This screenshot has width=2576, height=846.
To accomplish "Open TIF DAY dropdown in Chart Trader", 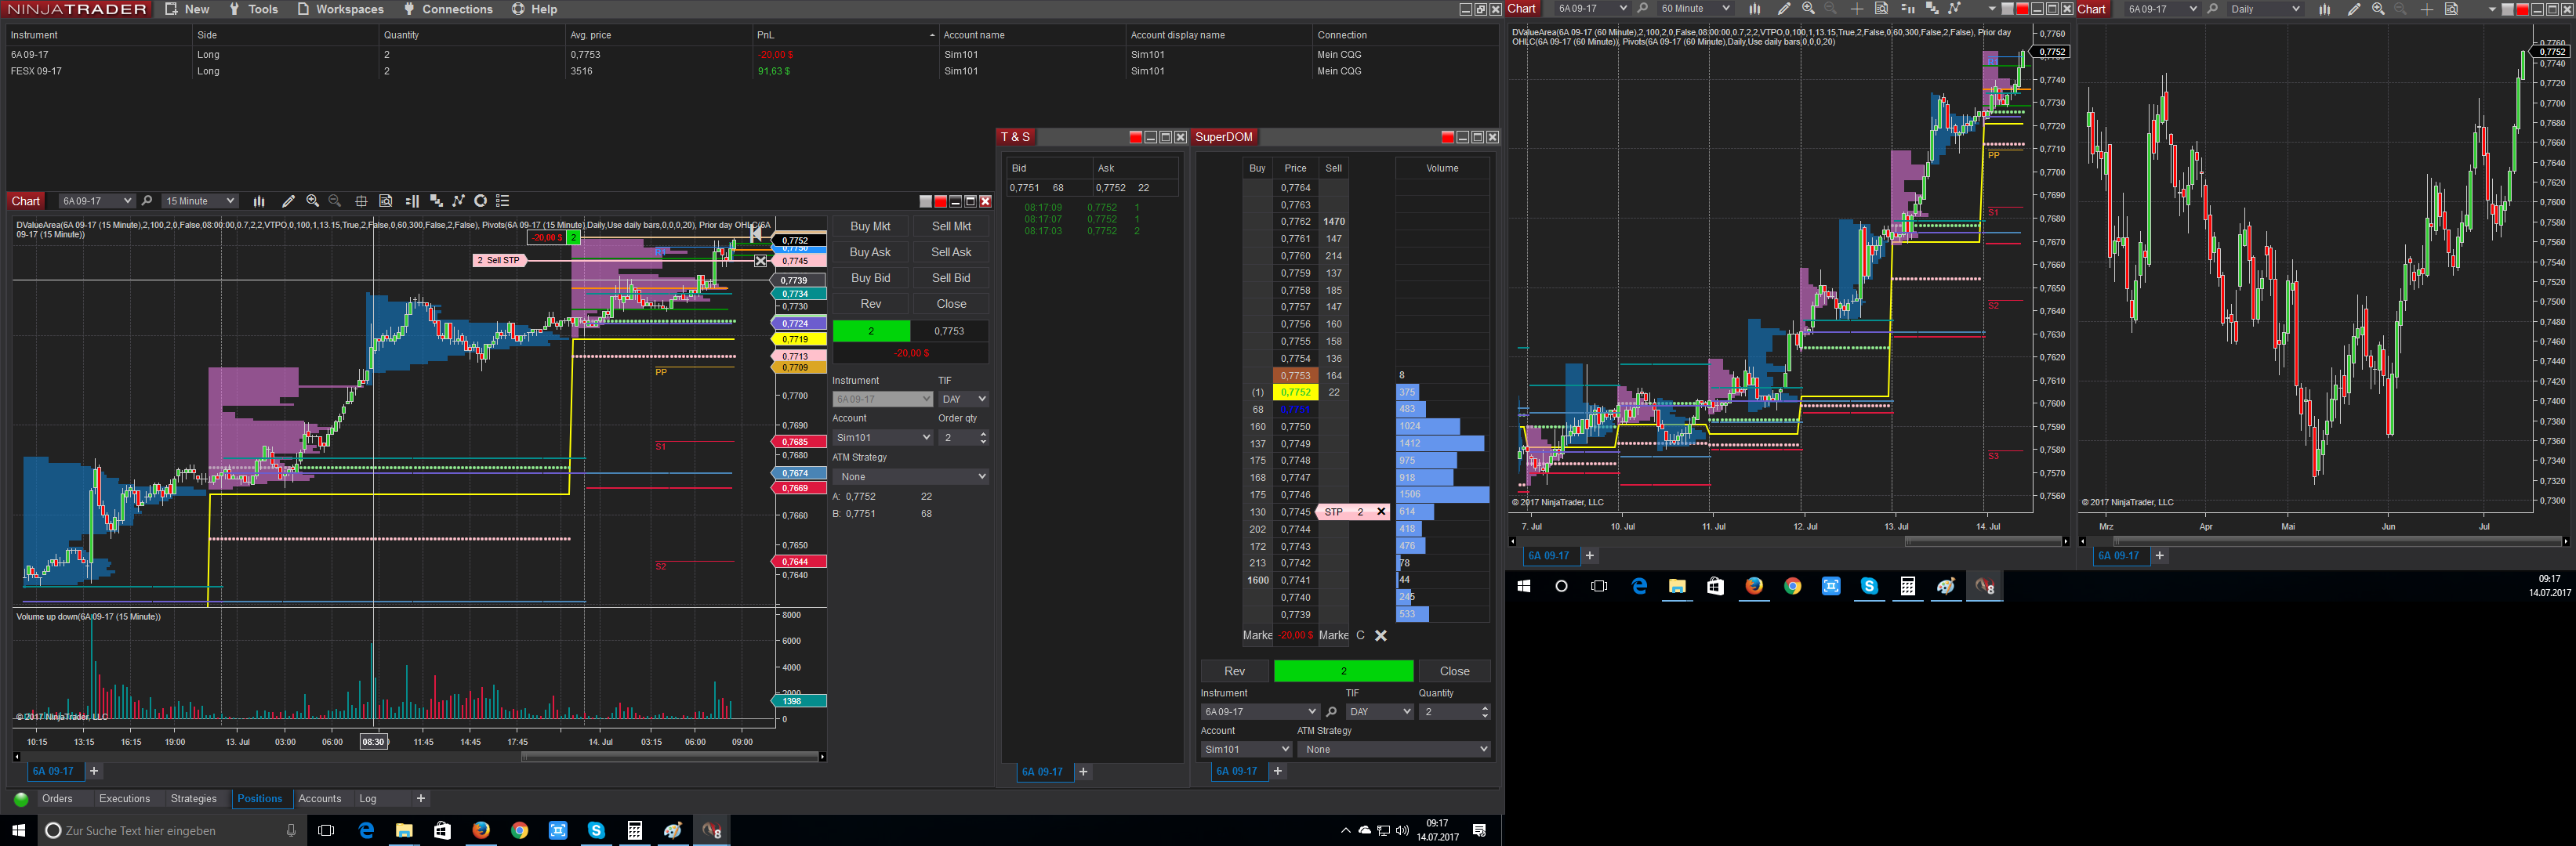I will tap(963, 399).
